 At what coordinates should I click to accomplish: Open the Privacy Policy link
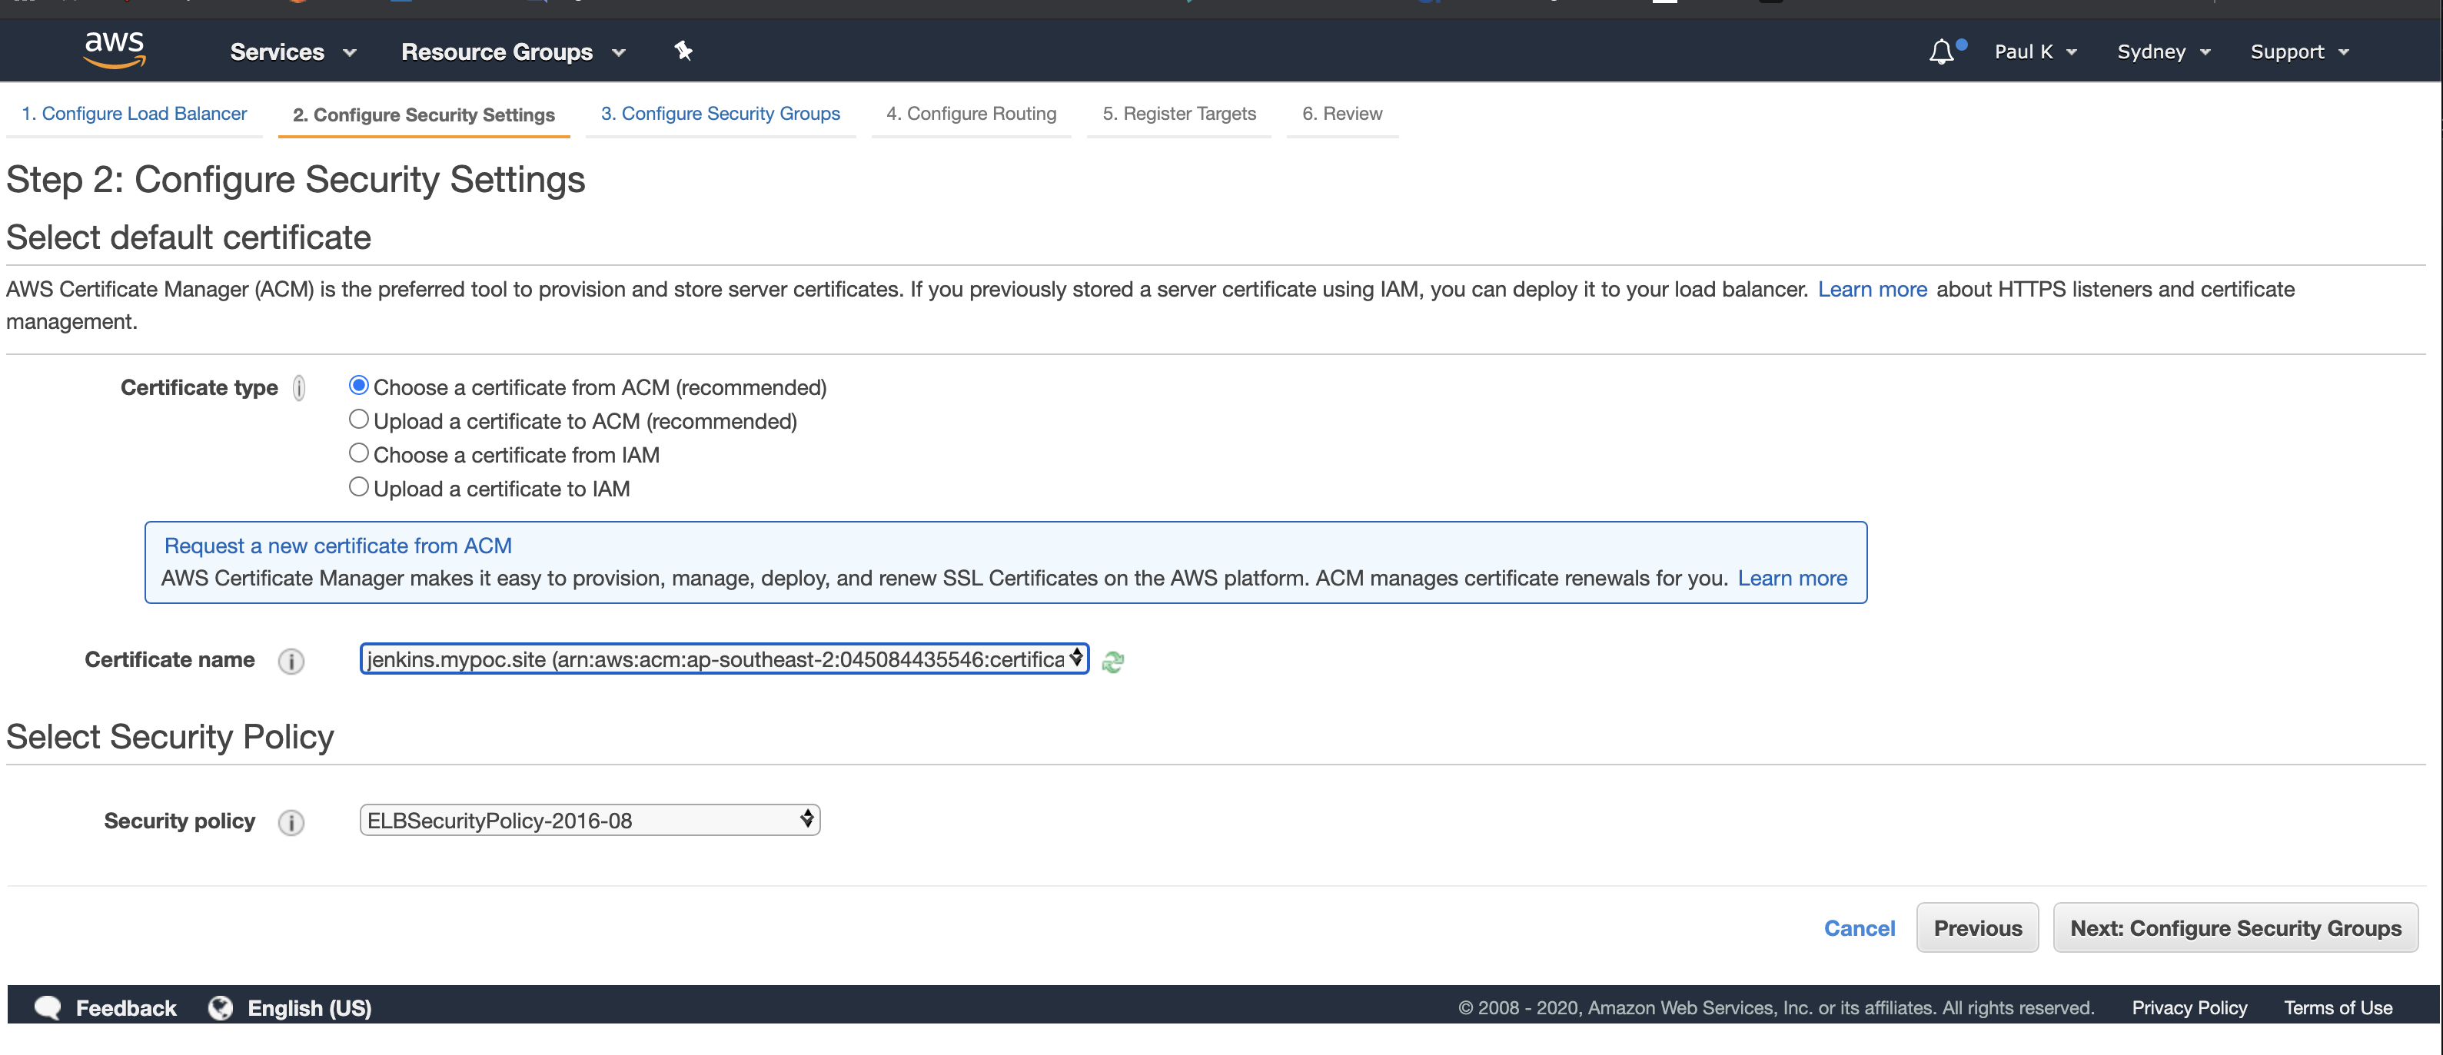coord(2189,1007)
